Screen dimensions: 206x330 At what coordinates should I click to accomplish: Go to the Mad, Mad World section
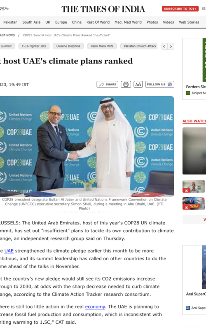[128, 22]
